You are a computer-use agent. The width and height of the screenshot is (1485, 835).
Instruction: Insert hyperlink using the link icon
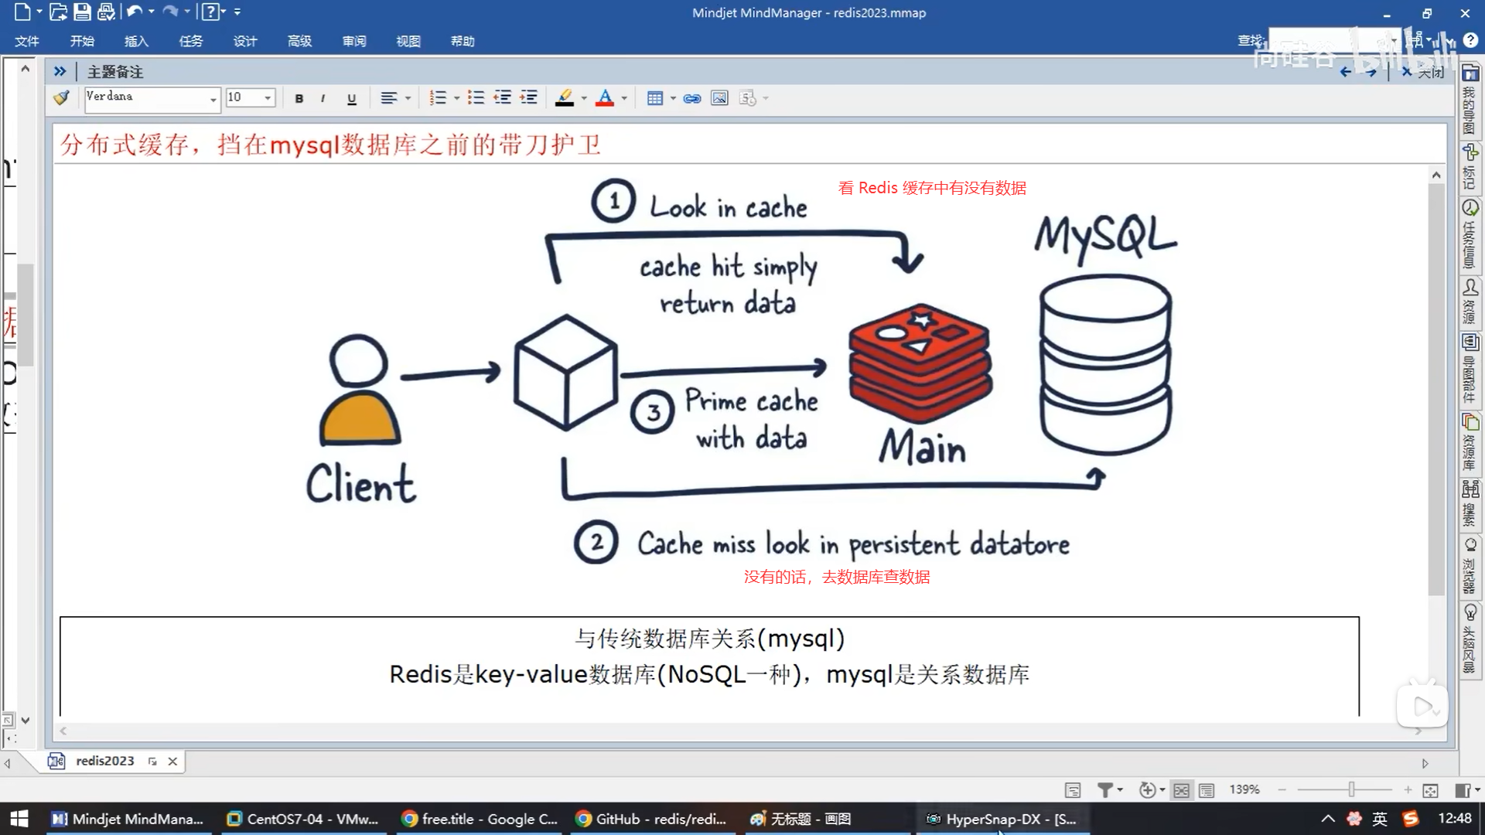click(692, 98)
